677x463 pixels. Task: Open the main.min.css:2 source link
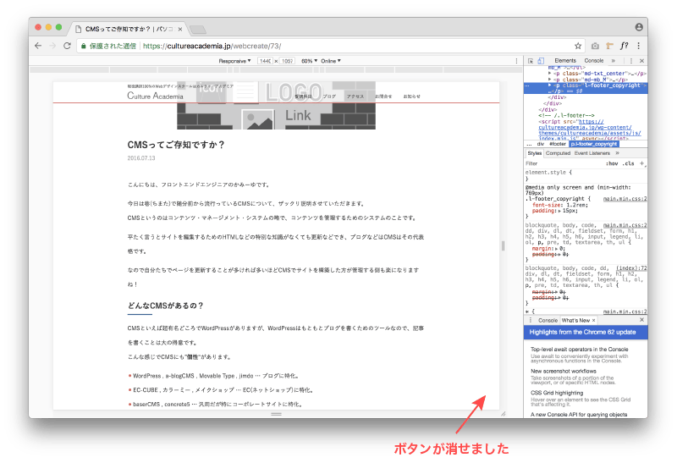click(625, 198)
